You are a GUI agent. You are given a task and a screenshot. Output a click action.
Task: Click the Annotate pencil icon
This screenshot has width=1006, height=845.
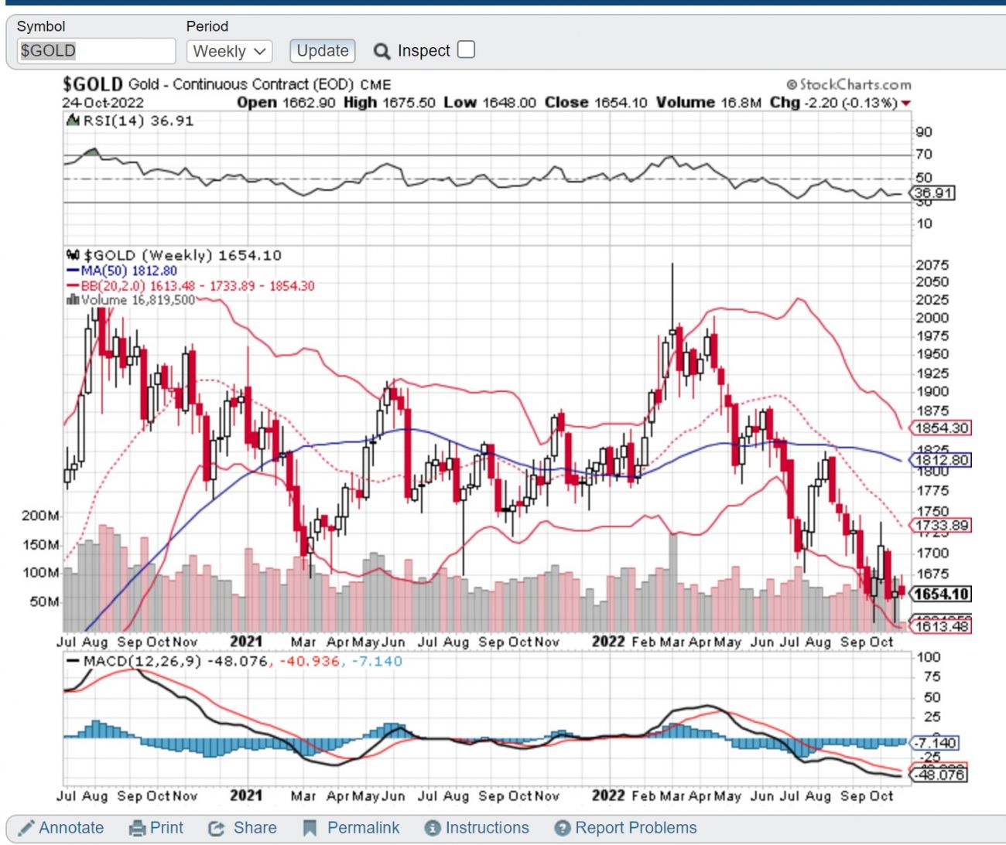26,828
